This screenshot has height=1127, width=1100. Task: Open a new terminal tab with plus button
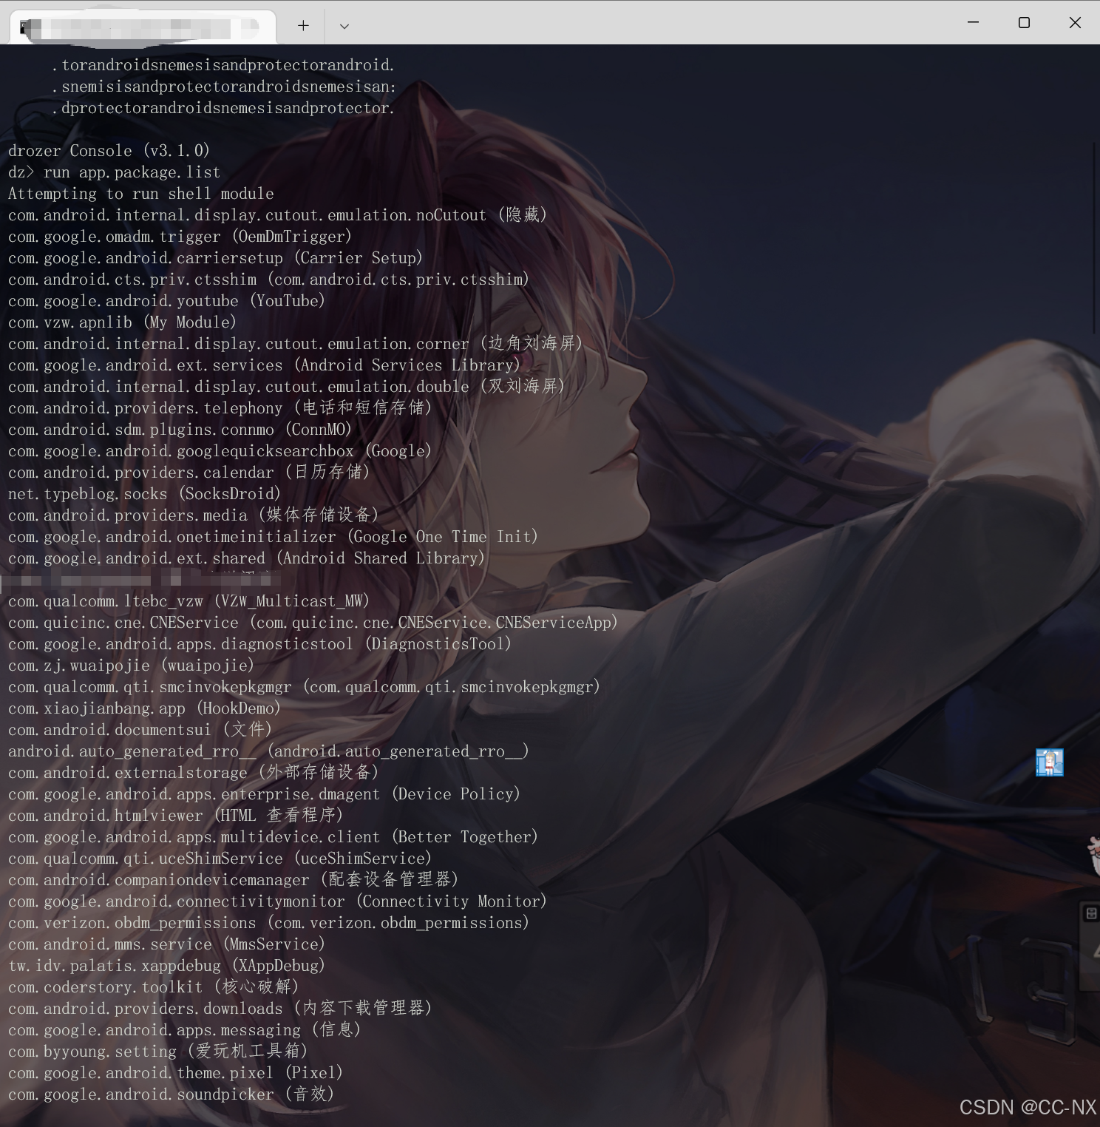click(x=303, y=25)
